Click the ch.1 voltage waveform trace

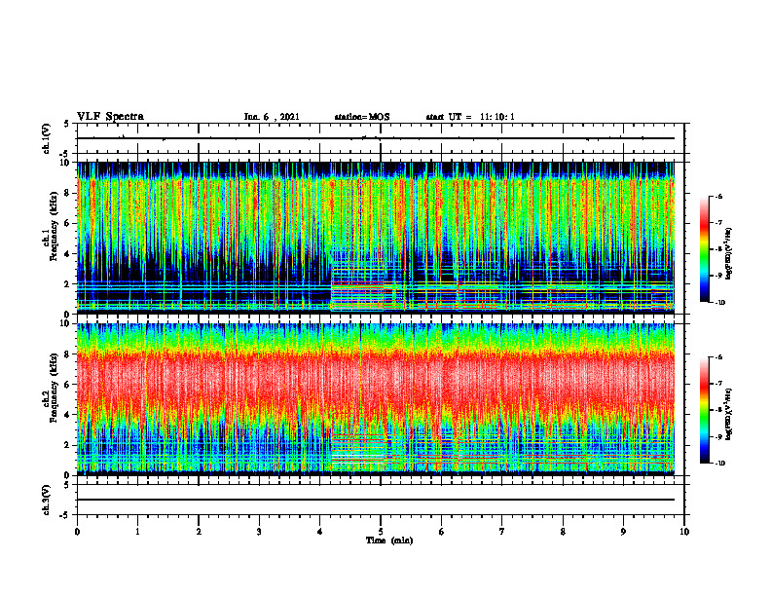pyautogui.click(x=376, y=138)
